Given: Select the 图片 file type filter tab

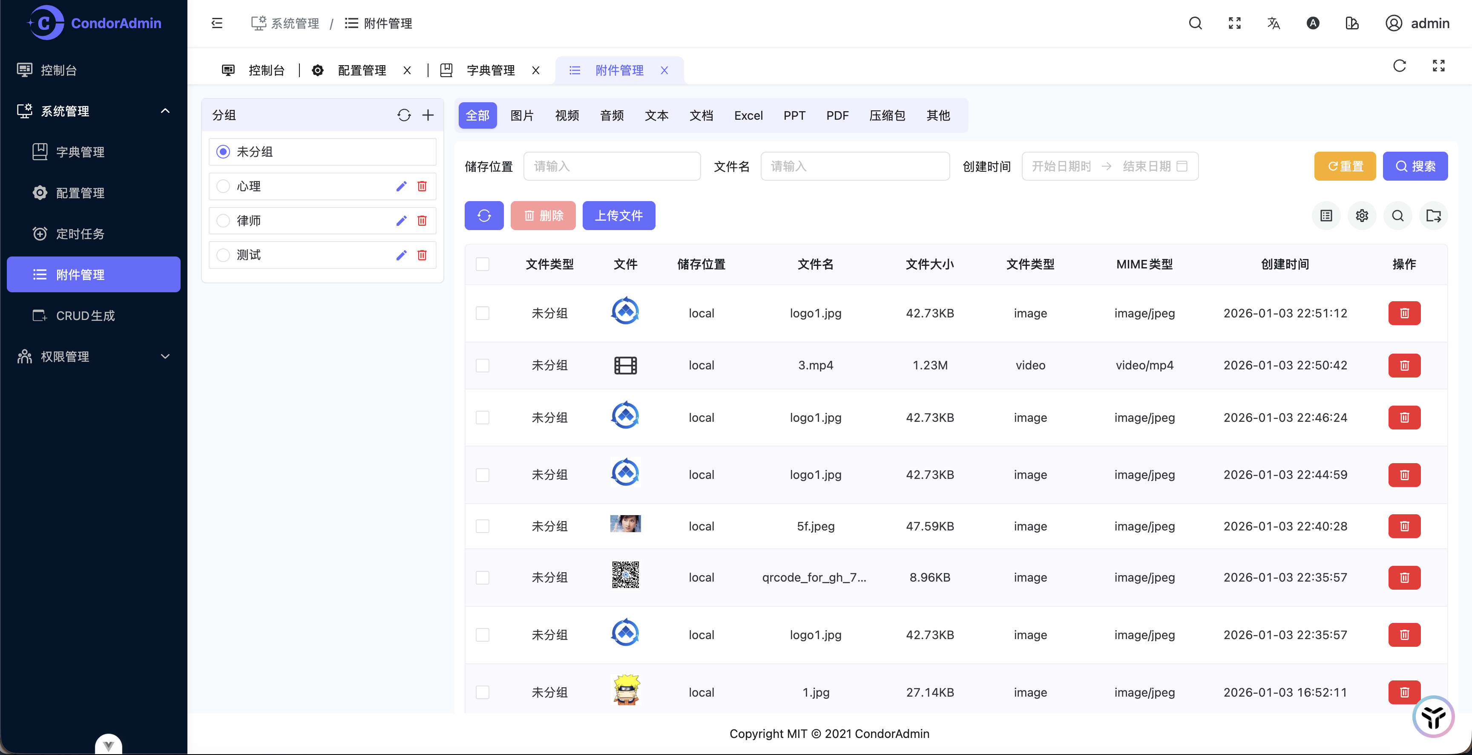Looking at the screenshot, I should 522,115.
